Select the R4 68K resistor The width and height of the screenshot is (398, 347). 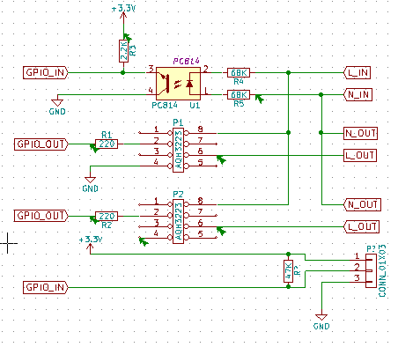239,72
